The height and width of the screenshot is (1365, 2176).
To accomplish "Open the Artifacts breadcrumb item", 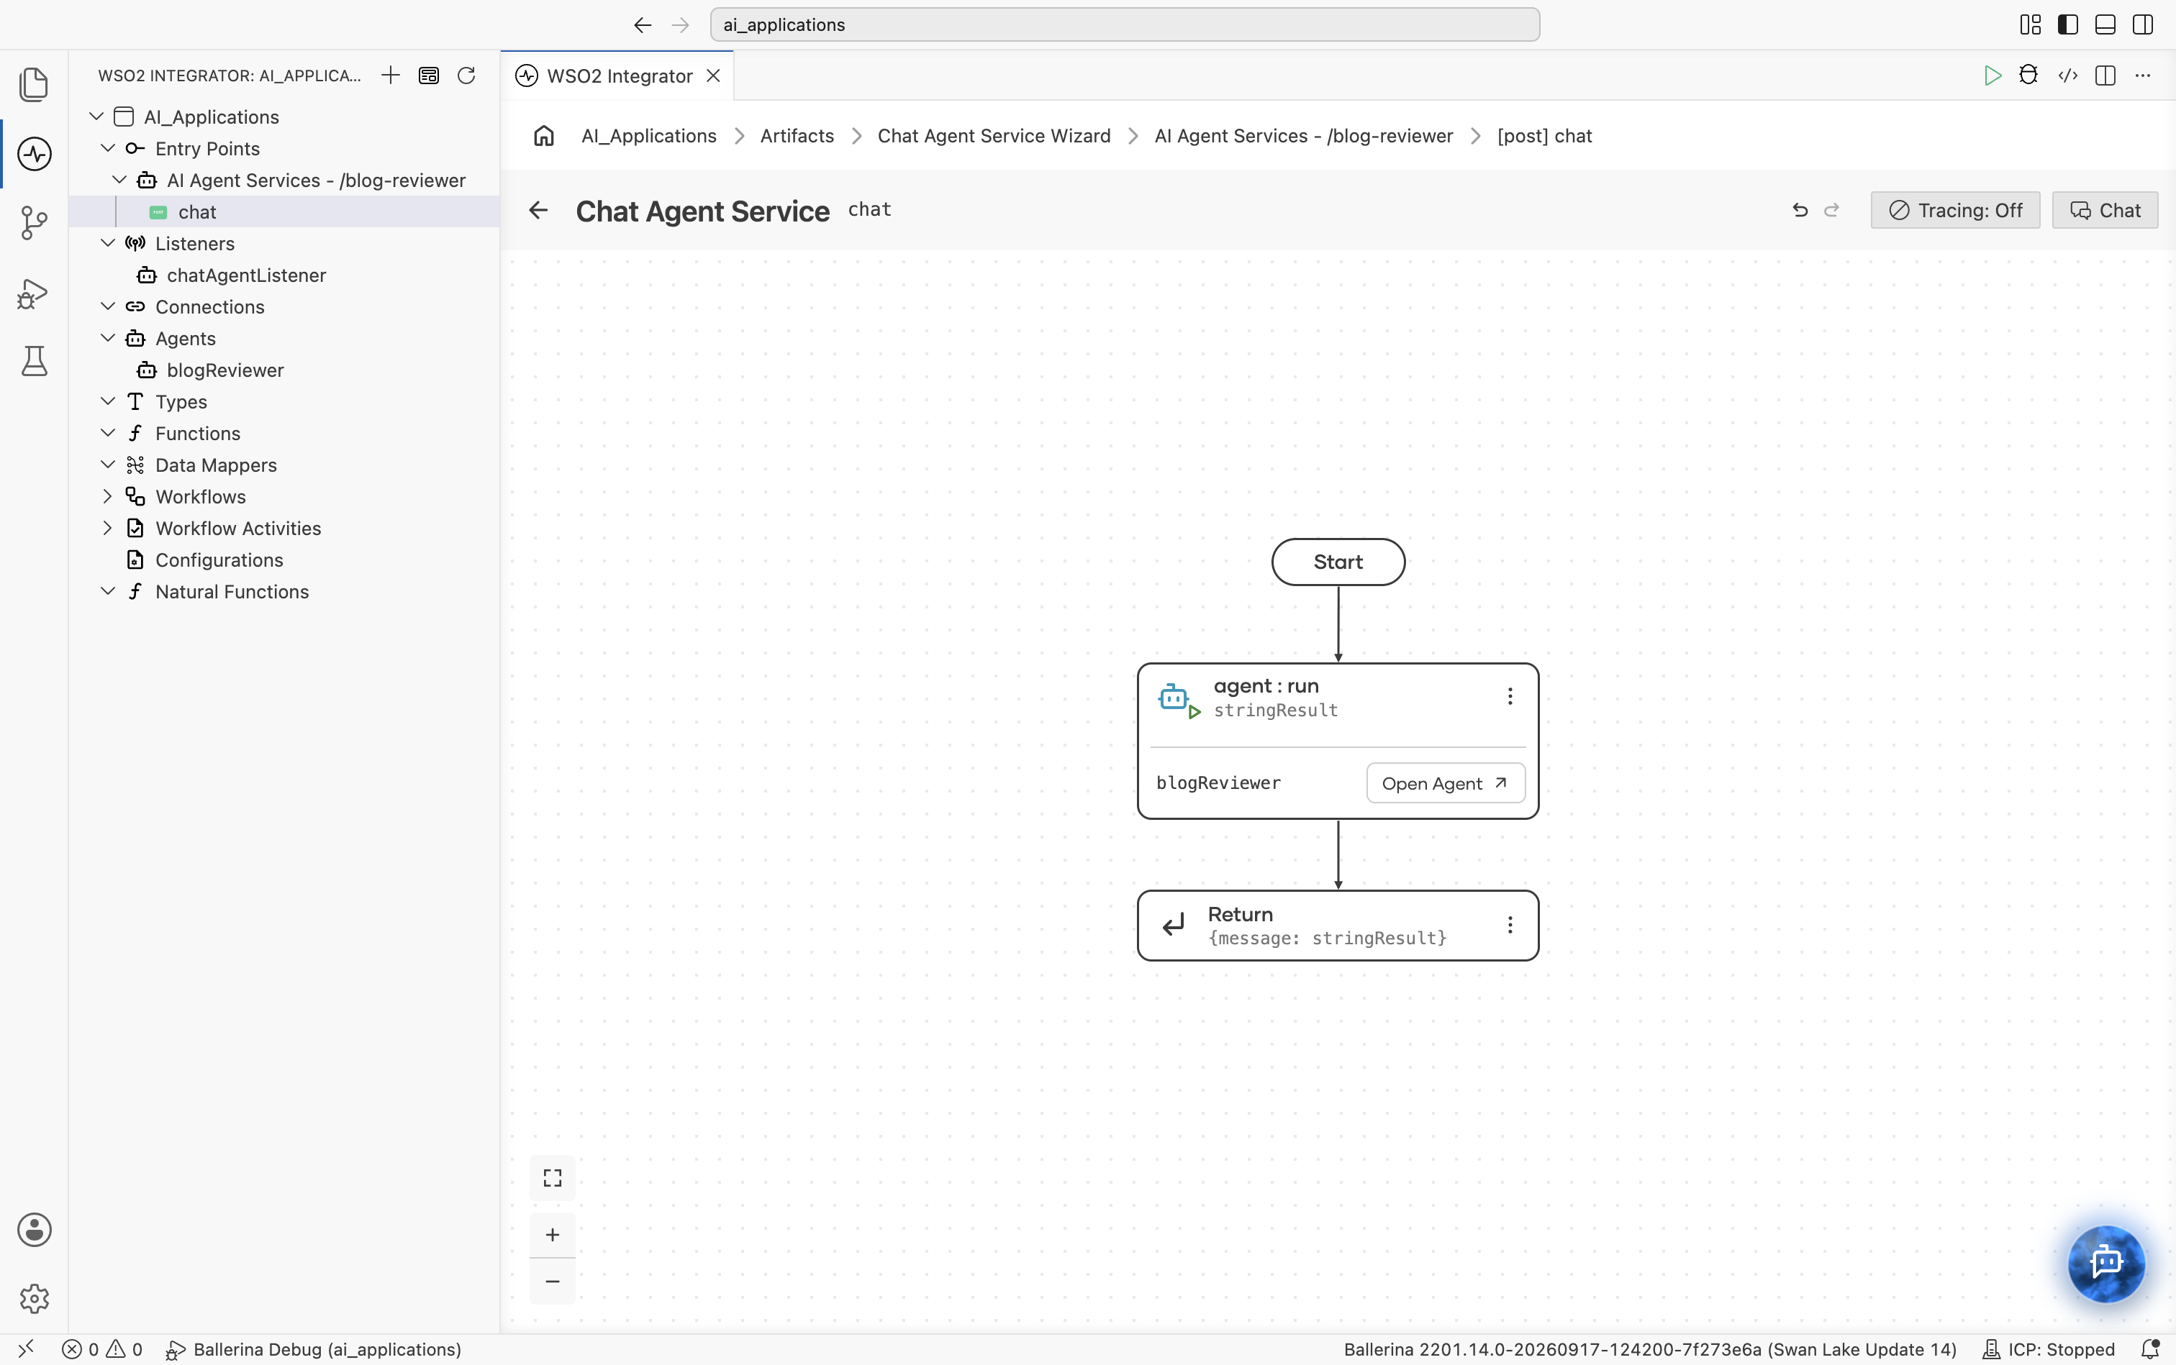I will point(797,135).
